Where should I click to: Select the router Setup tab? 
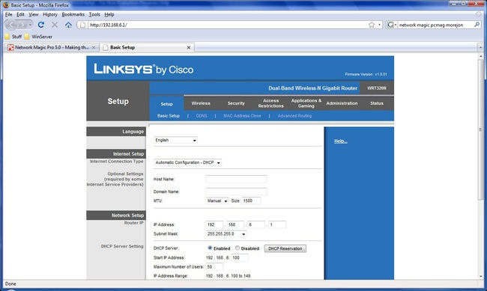tap(167, 104)
